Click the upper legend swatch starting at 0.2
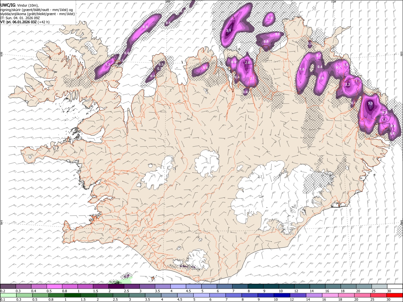 pos(8,286)
